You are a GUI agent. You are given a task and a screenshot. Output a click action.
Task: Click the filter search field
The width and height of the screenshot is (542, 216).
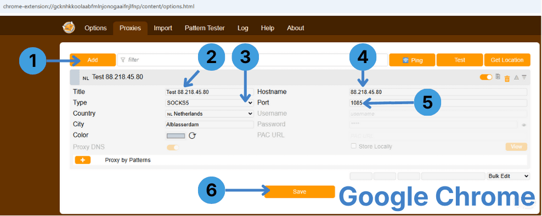click(x=252, y=60)
